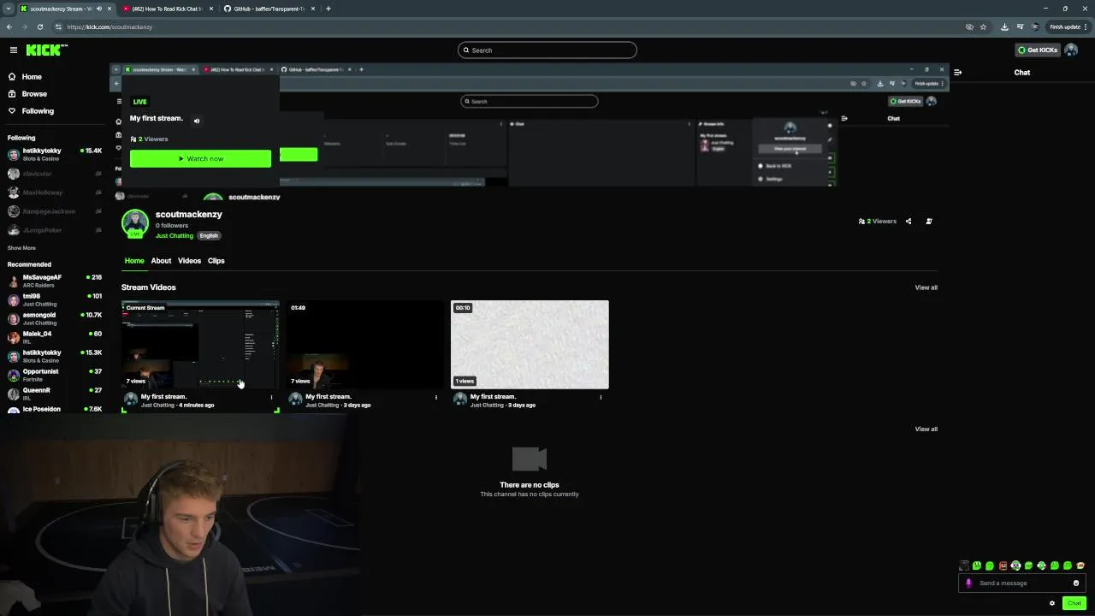The height and width of the screenshot is (616, 1095).
Task: Click the first gray emote in chat row
Action: point(964,566)
